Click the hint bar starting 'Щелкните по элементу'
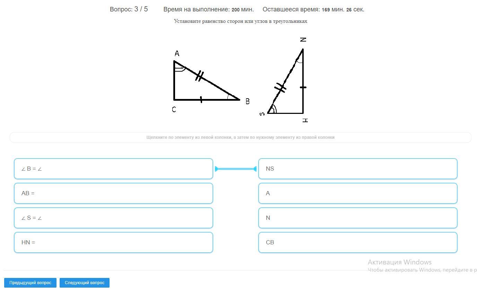 [240, 137]
